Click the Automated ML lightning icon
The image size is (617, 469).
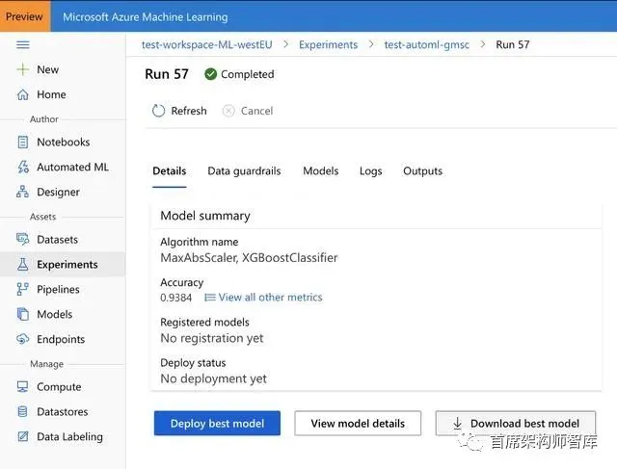23,167
